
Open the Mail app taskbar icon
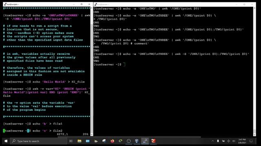click(x=88, y=141)
